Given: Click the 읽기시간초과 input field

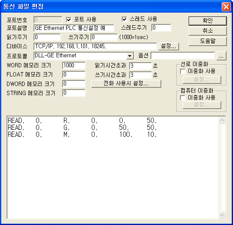Looking at the screenshot, I should coord(140,66).
